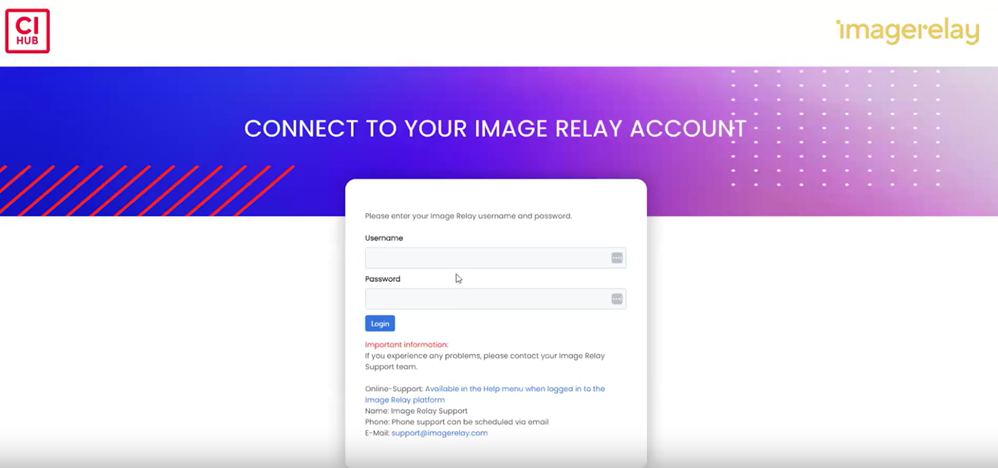Click the 'Username' field label
The image size is (998, 468).
[x=384, y=238]
